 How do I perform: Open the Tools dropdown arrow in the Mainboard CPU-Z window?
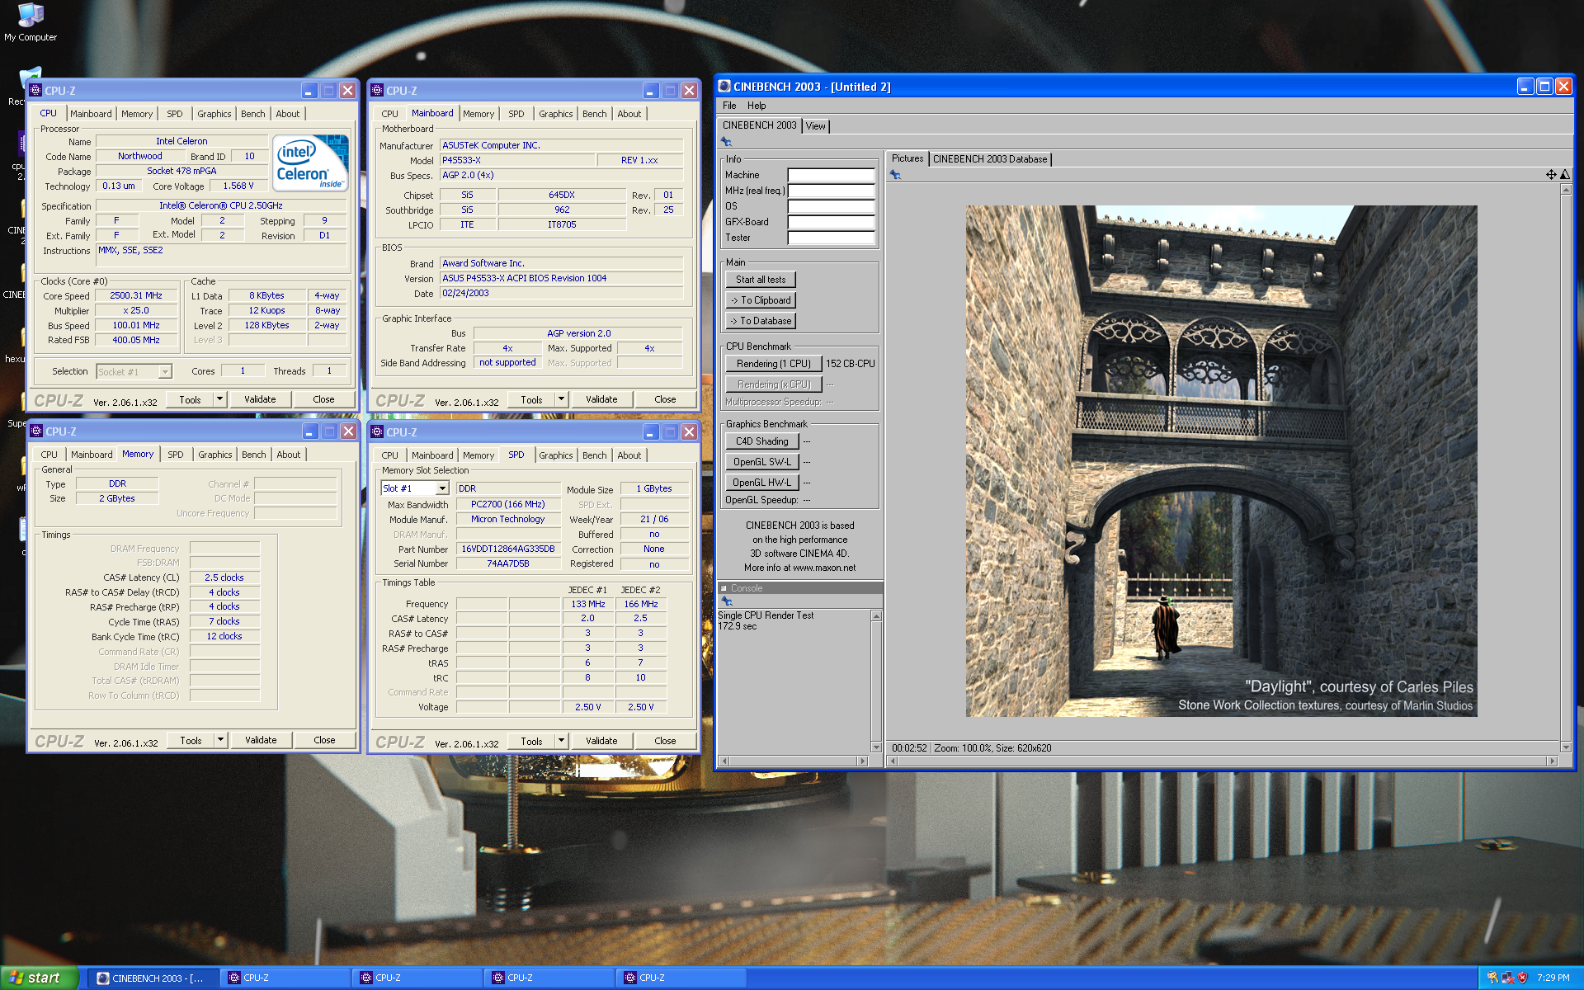(561, 399)
